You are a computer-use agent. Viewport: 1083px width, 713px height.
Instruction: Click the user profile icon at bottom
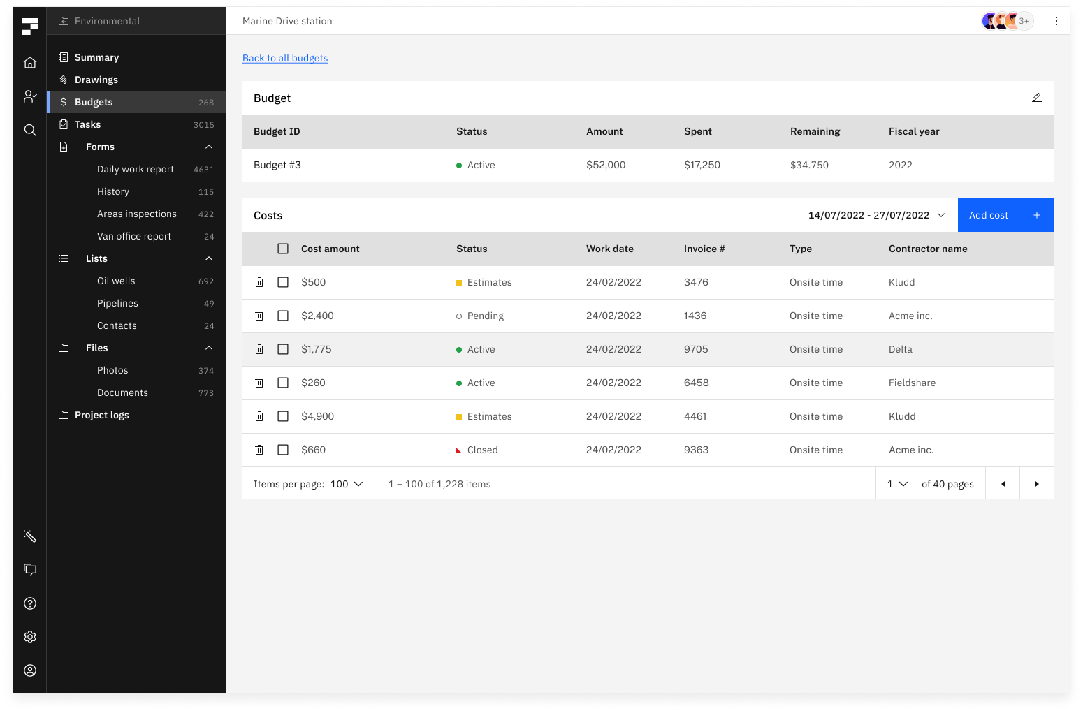30,670
